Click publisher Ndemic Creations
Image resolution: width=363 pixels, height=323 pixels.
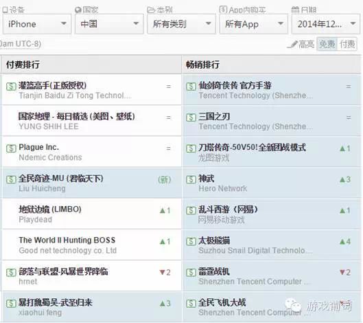(50, 157)
